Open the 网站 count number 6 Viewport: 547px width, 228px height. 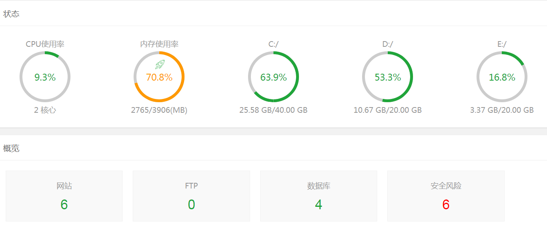pos(64,204)
